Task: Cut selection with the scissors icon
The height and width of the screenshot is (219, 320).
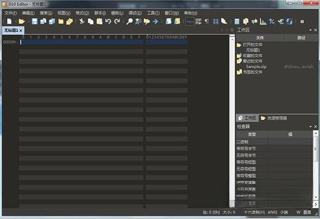Action: (82, 21)
